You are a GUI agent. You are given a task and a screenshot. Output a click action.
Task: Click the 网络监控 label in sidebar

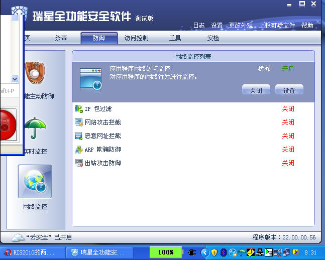tap(35, 207)
